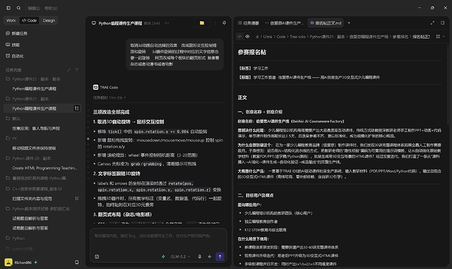This screenshot has height=269, width=452.
Task: Open the view options dropdown beside breadcrumb
Action: pos(440,37)
